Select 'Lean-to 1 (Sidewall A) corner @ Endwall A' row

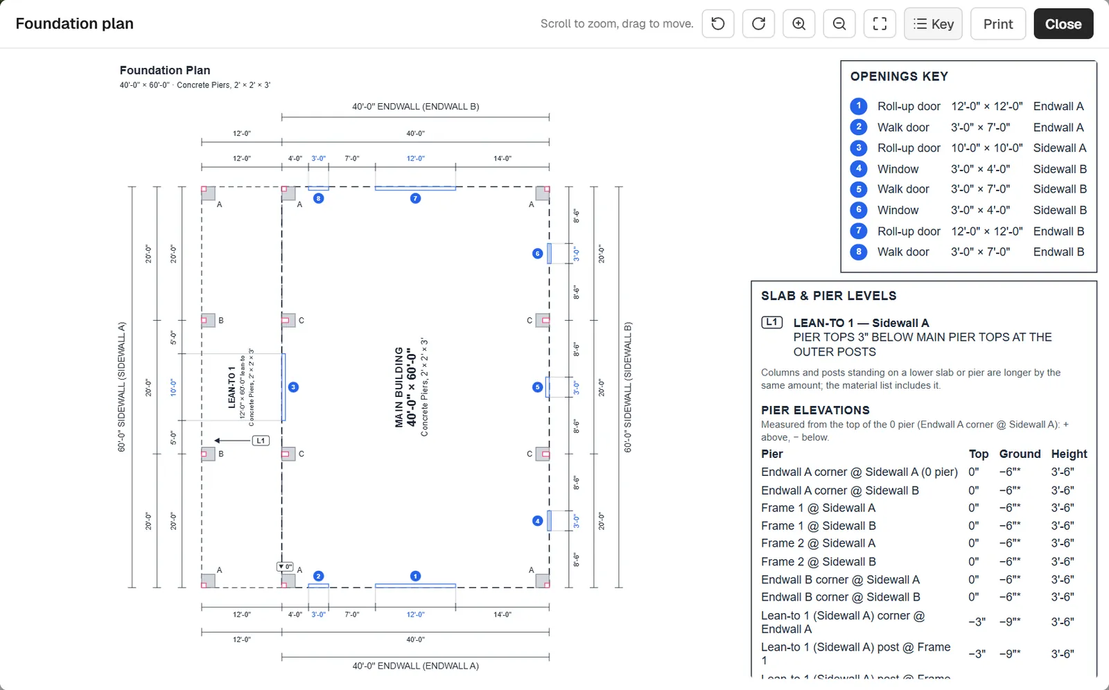tap(924, 622)
